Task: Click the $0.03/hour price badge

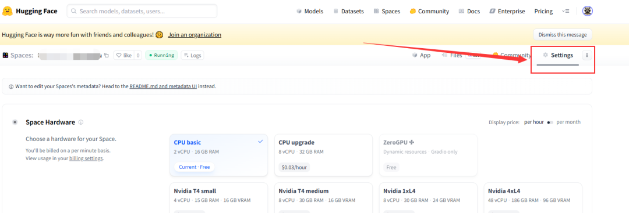Action: point(294,167)
